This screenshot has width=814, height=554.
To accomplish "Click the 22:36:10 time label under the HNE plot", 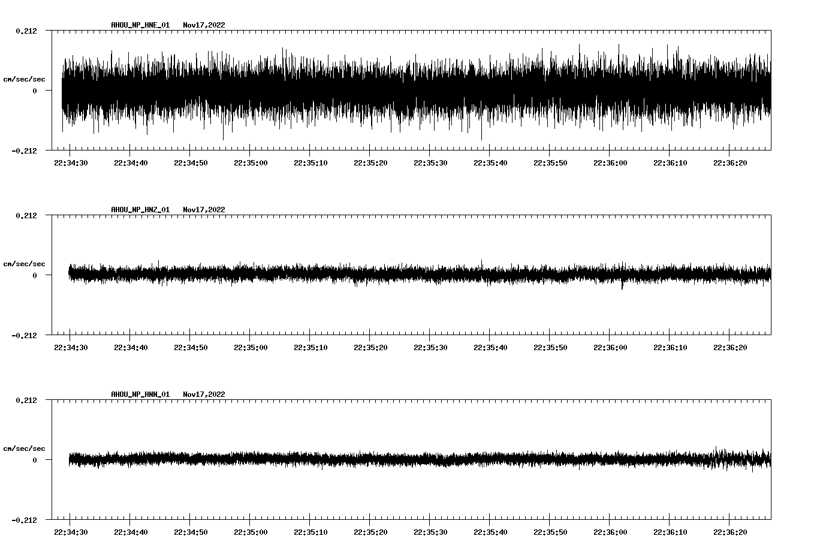I will tap(670, 163).
